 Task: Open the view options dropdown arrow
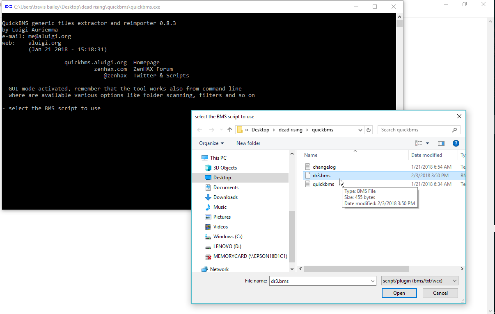[427, 143]
